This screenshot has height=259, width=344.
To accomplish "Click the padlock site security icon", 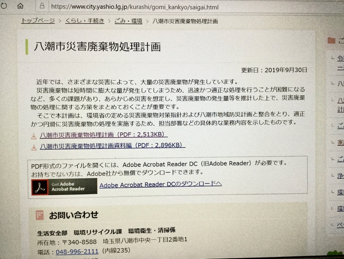I will pos(42,6).
